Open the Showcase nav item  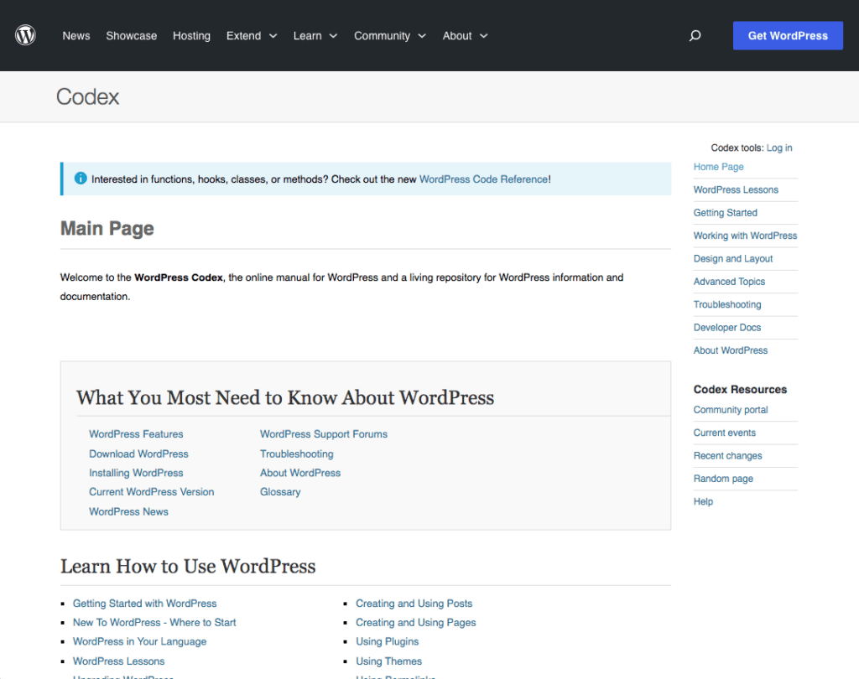[x=132, y=35]
